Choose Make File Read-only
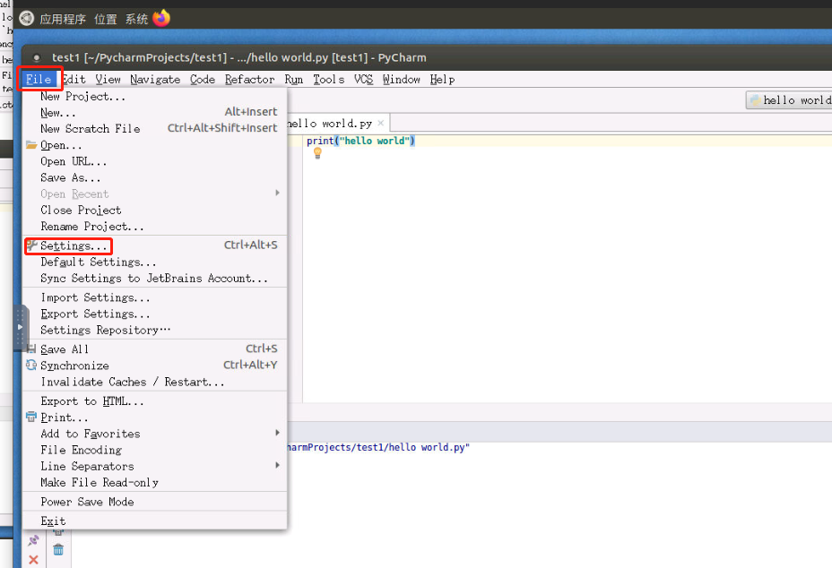The height and width of the screenshot is (568, 832). click(x=155, y=482)
